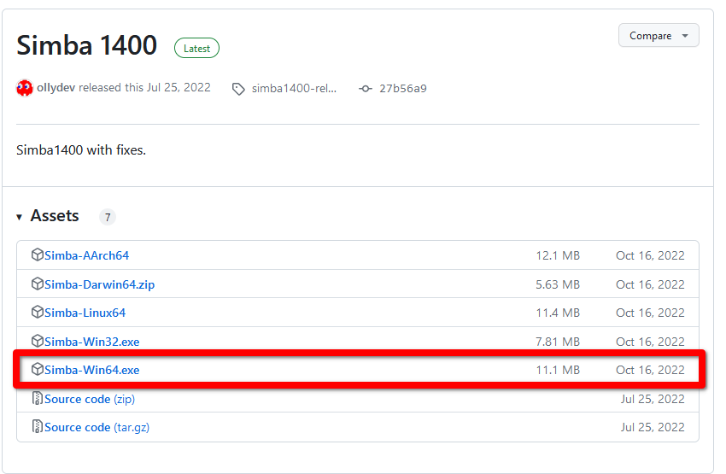This screenshot has height=474, width=726.
Task: Click the Simba 1400 release title
Action: (86, 45)
